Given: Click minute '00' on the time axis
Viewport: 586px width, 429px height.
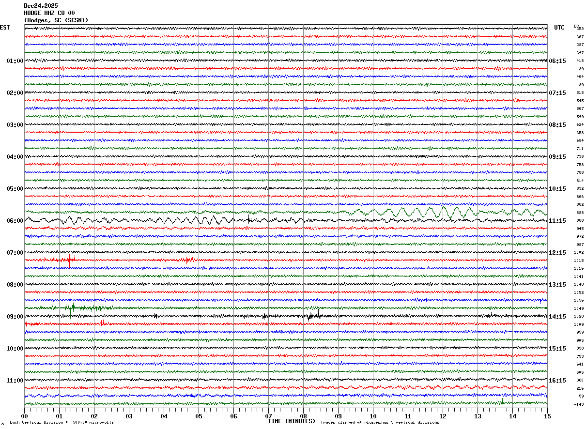Looking at the screenshot, I should click(x=24, y=416).
